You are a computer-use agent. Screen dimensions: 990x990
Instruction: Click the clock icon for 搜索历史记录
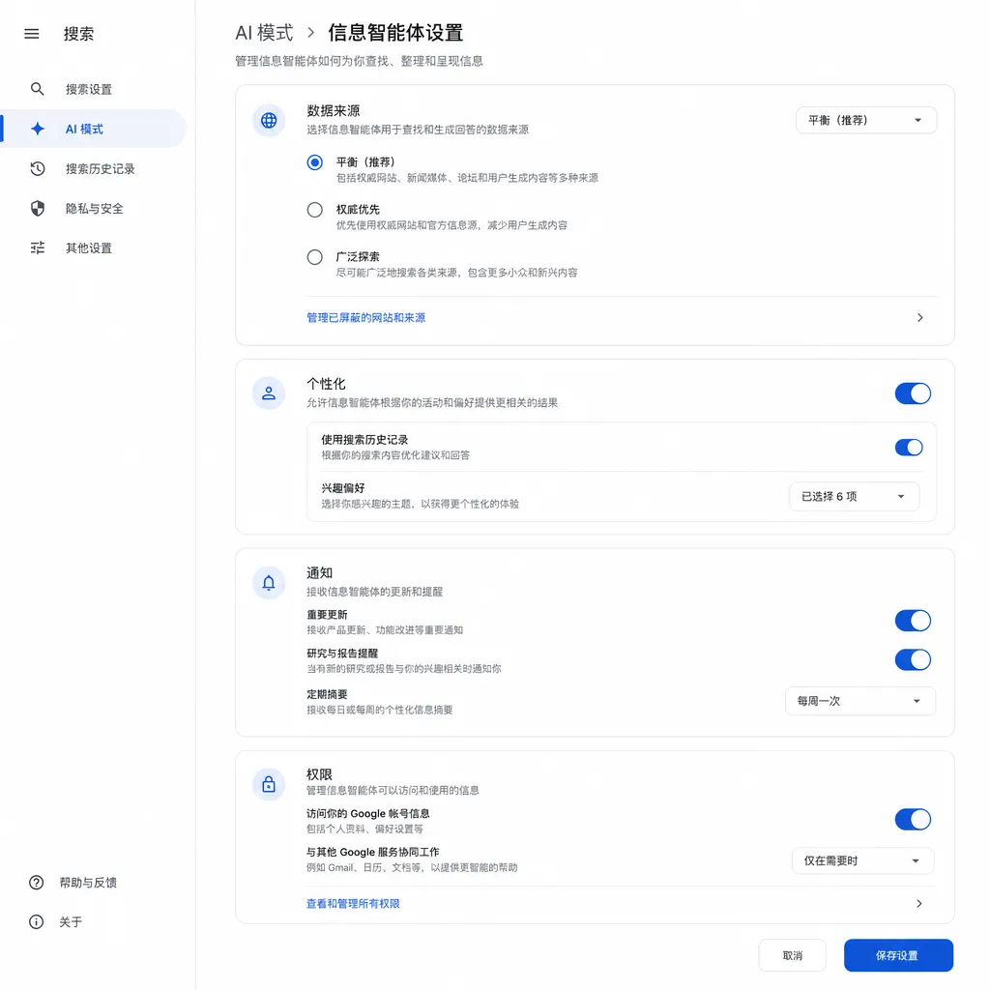click(38, 168)
